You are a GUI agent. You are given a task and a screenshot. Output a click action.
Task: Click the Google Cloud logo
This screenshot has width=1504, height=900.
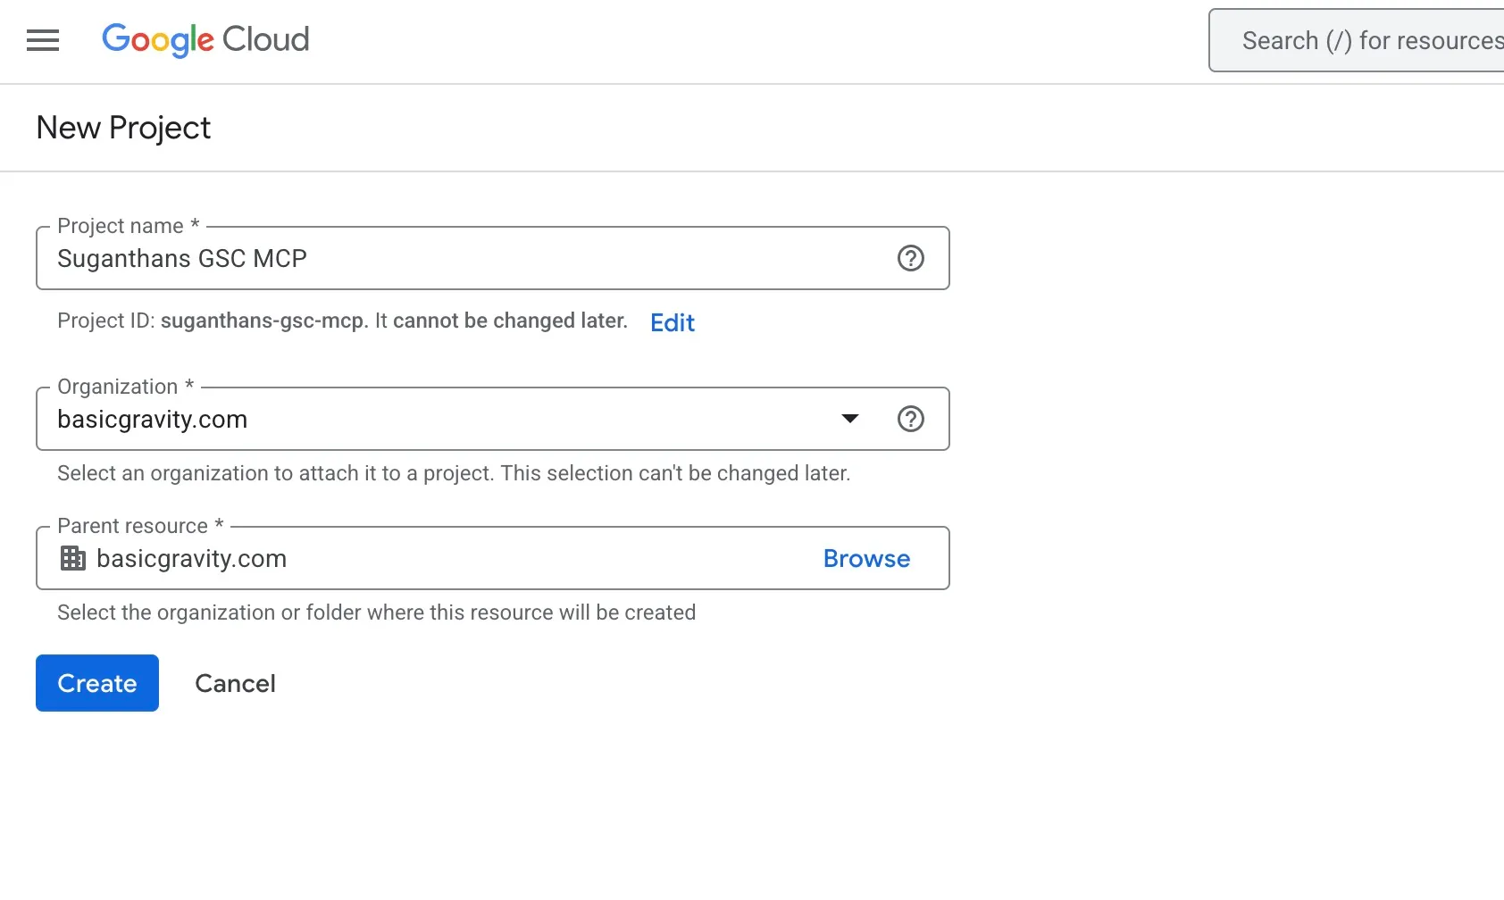coord(205,39)
